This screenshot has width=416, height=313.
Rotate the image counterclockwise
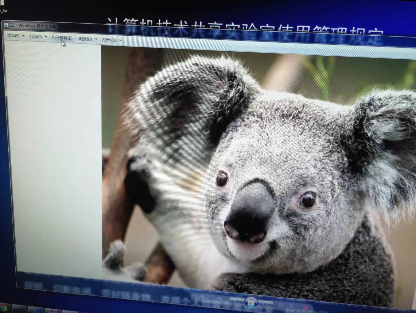pos(280,305)
